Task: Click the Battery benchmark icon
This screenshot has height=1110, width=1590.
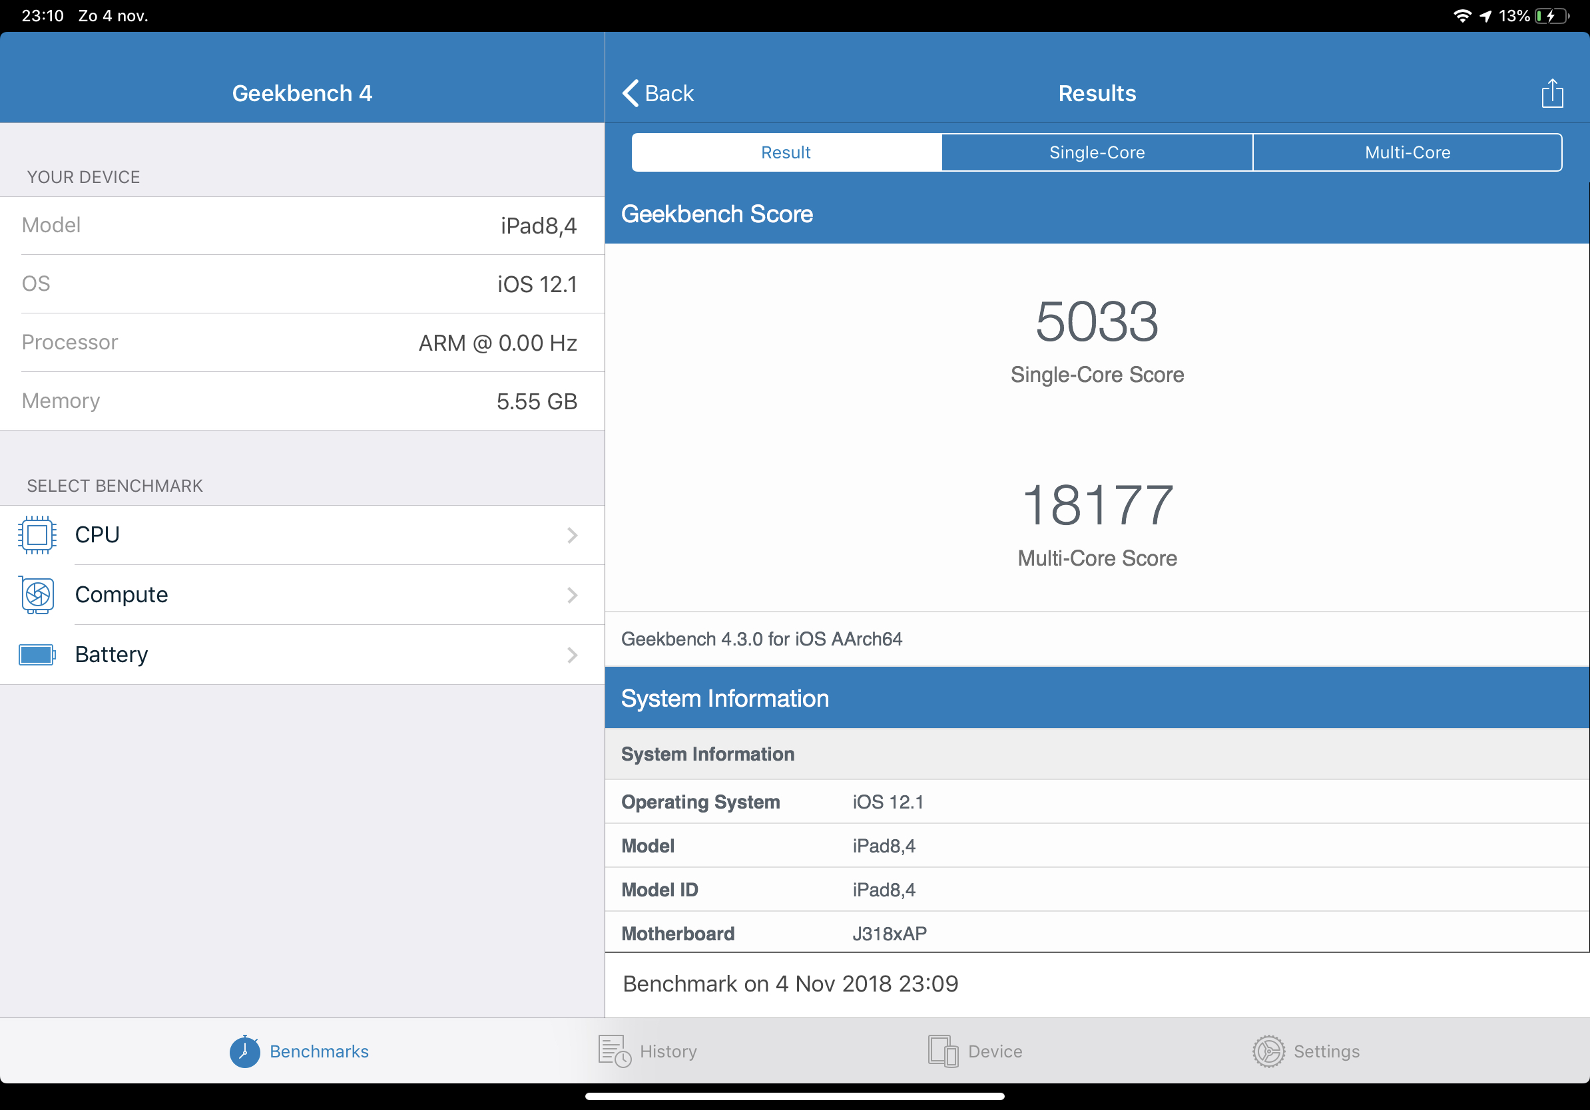Action: (37, 655)
